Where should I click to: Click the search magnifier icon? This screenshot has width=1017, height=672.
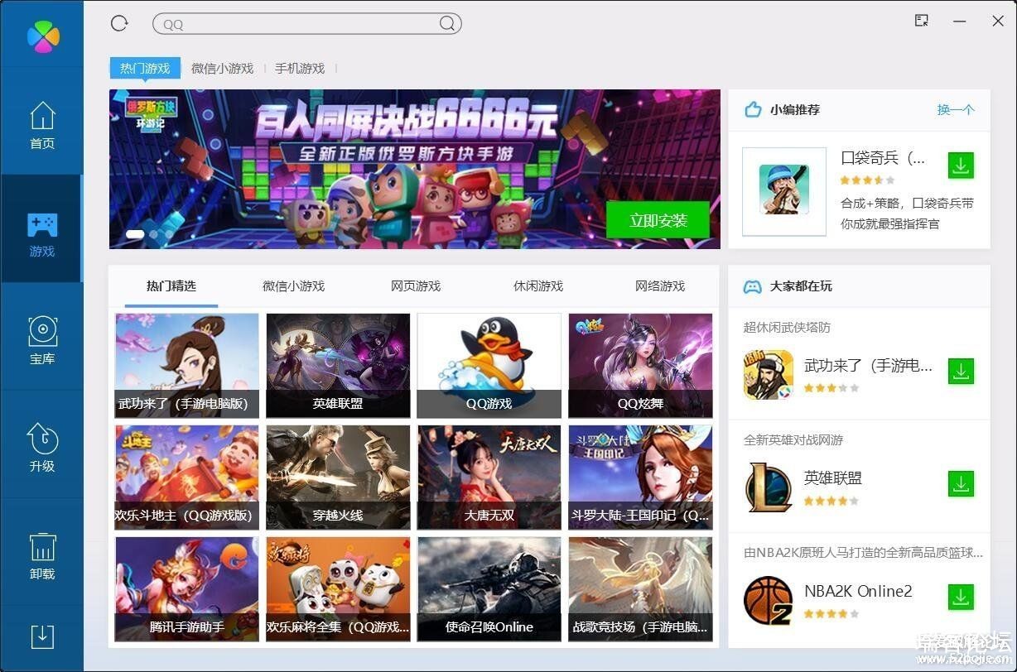[447, 24]
